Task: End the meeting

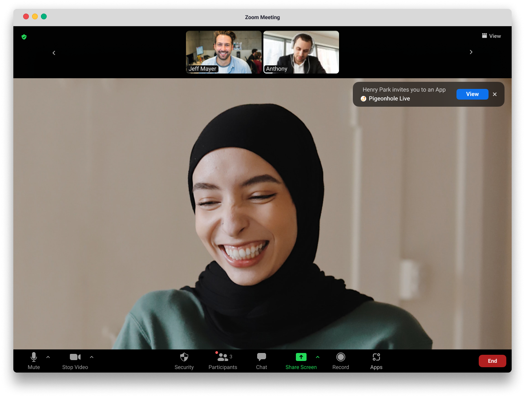Action: 492,361
